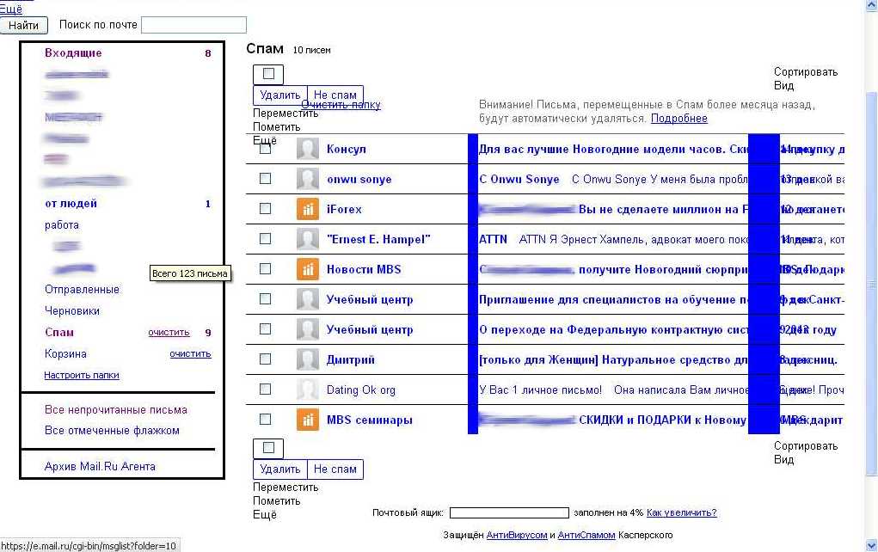878x552 pixels.
Task: Open email О переходе на Федеральную контрактную
Action: tap(613, 330)
